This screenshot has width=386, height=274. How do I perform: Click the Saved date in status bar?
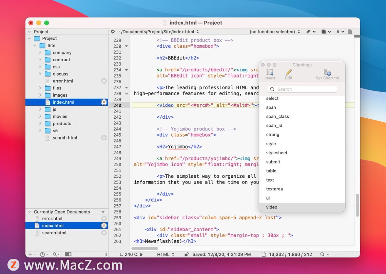pyautogui.click(x=221, y=254)
